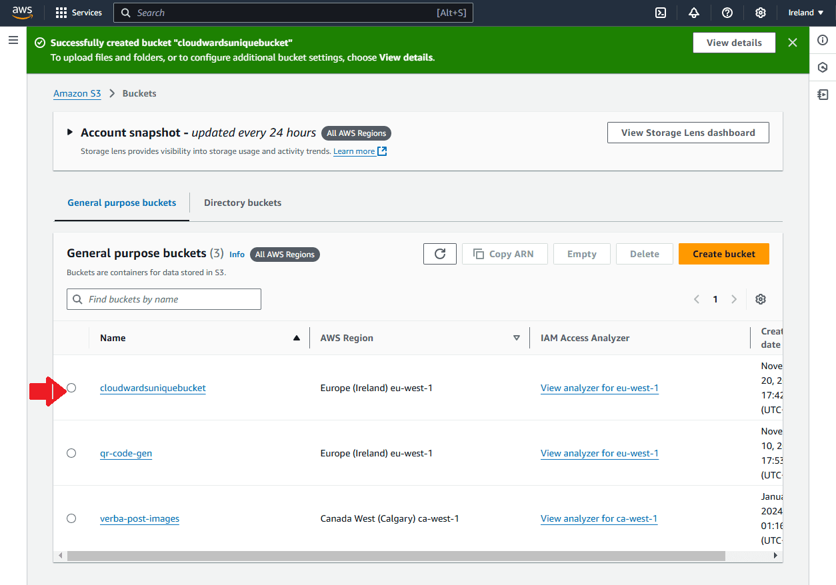Switch to General purpose buckets tab

(x=122, y=203)
